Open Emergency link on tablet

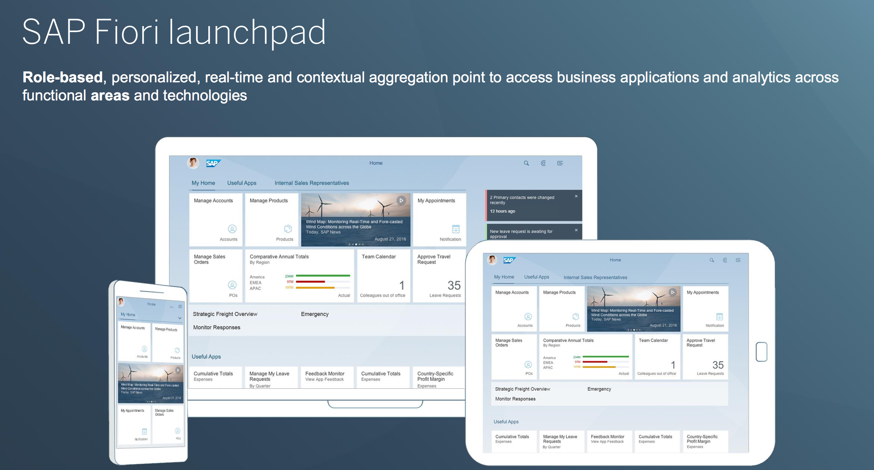[x=599, y=389]
